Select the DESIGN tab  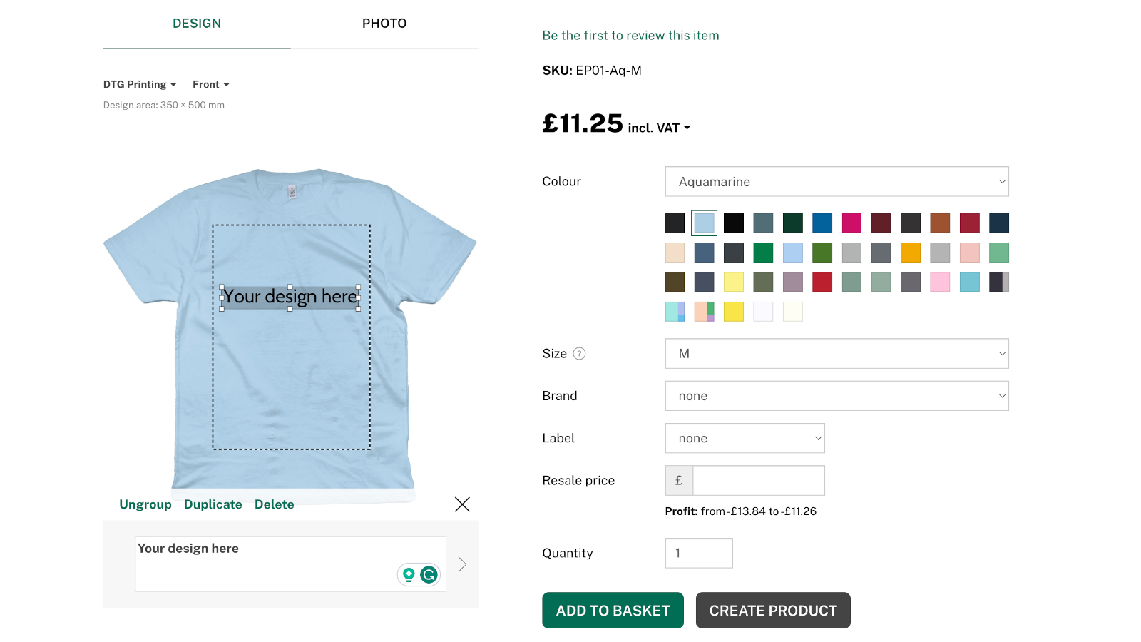tap(197, 24)
